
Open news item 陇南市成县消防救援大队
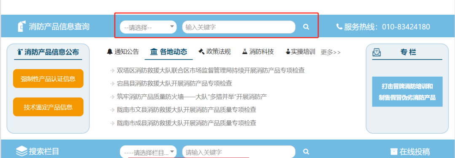point(186,123)
